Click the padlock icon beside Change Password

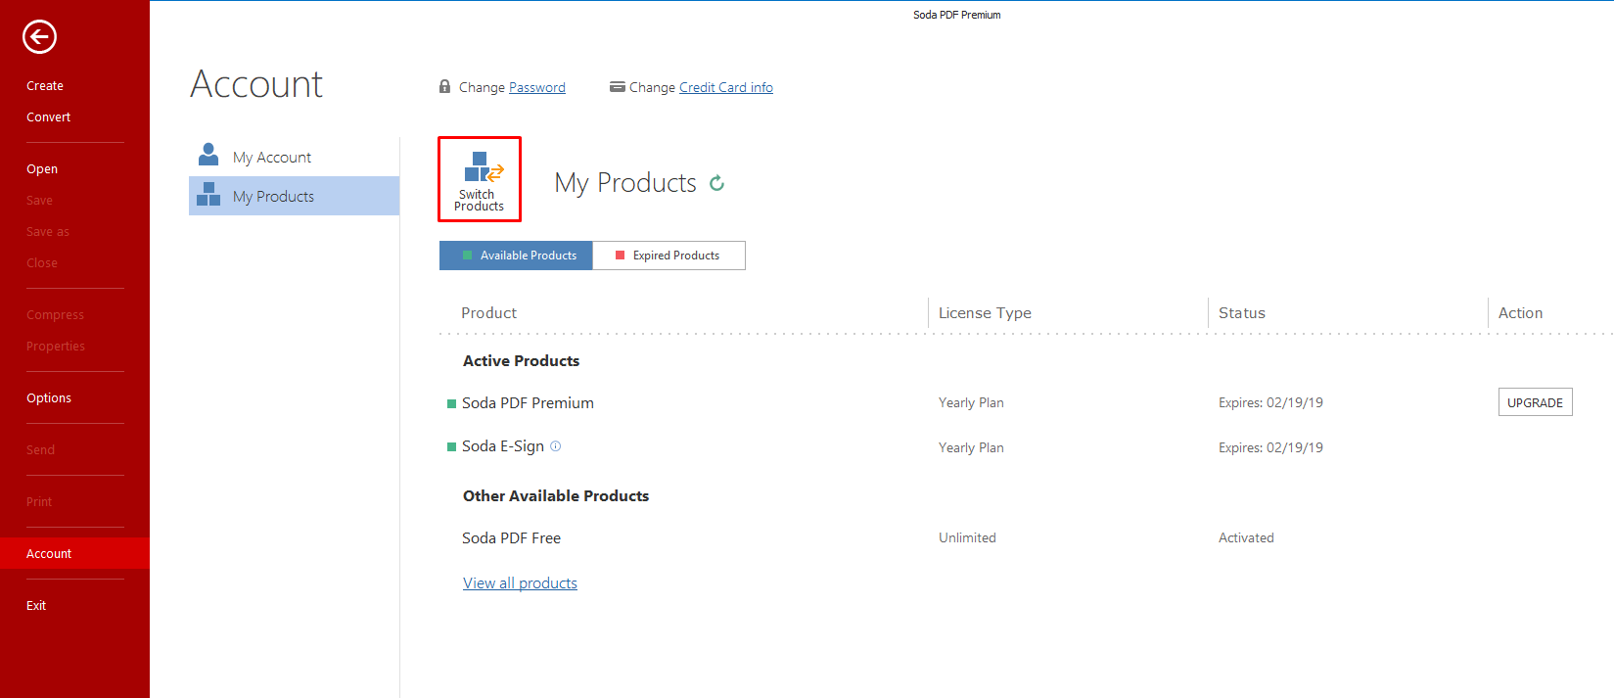(444, 86)
